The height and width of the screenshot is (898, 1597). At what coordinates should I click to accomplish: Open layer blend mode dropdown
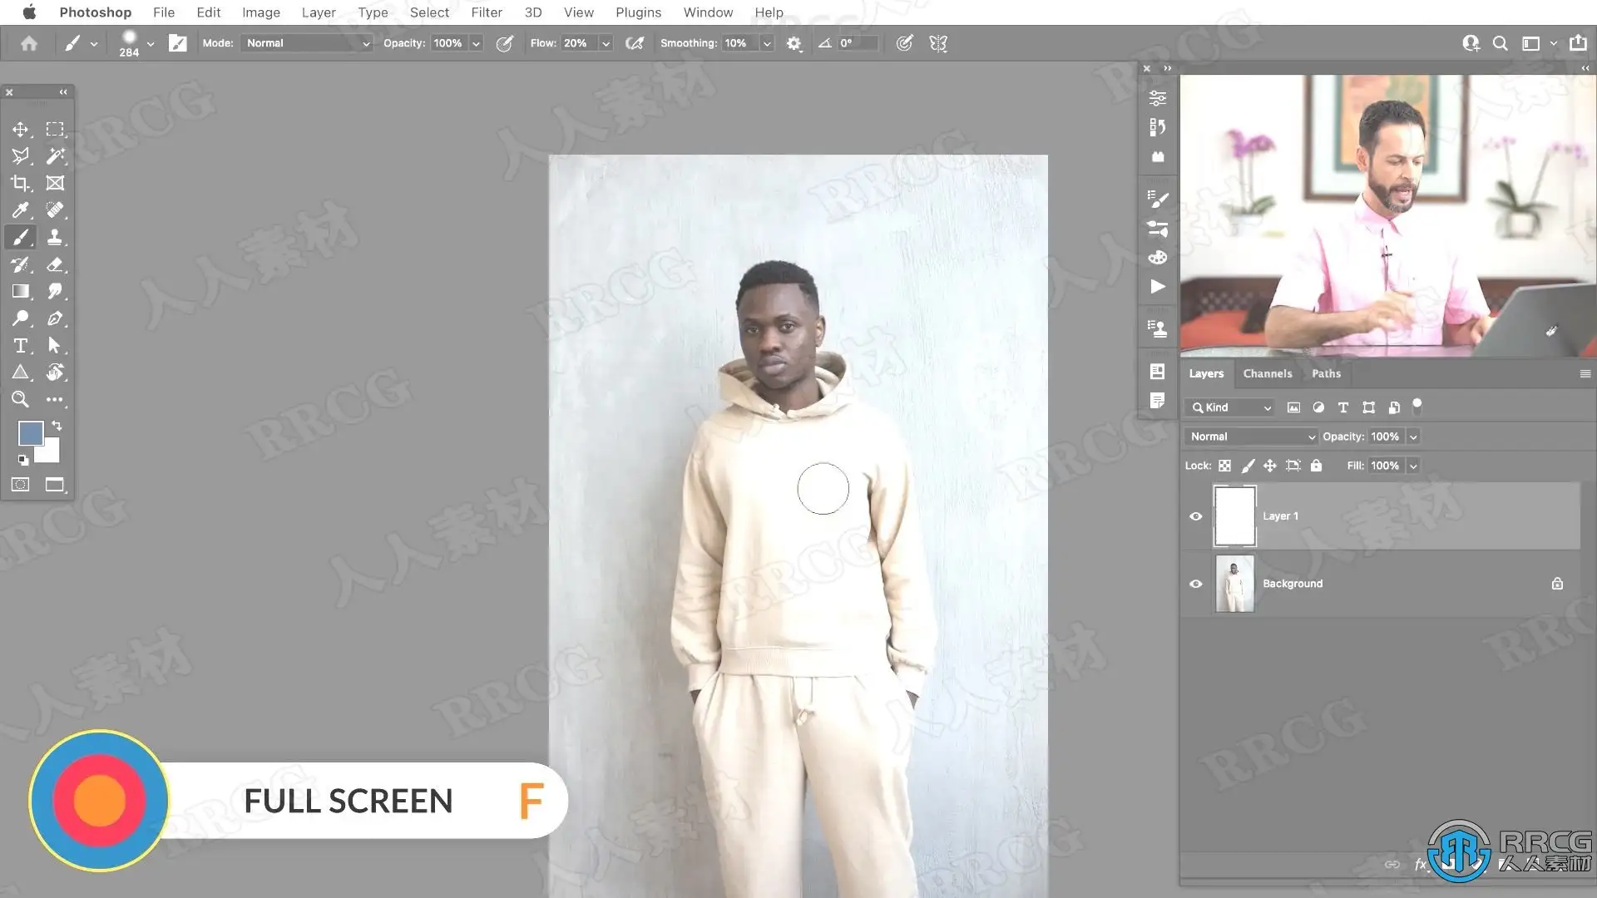(1251, 437)
